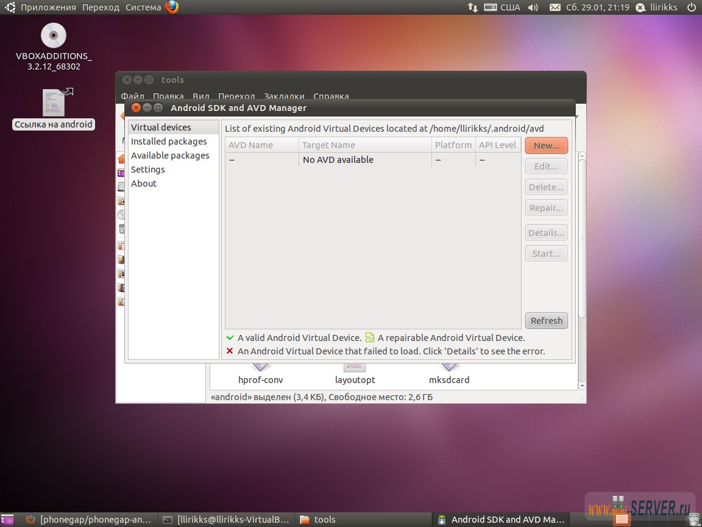Open Installed packages section
Screen dimensions: 702x527
[173, 142]
